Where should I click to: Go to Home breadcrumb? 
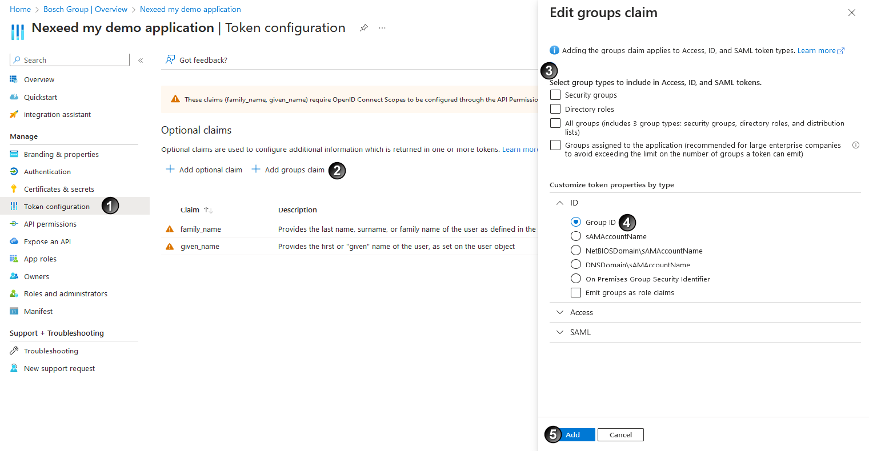click(21, 9)
